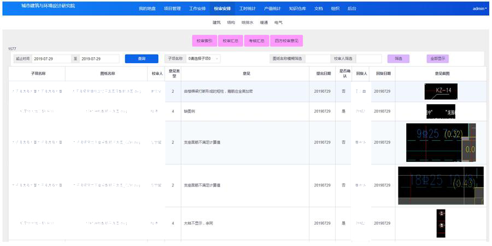Open the 我的地盘 menu item
Image resolution: width=492 pixels, height=246 pixels.
pyautogui.click(x=147, y=9)
